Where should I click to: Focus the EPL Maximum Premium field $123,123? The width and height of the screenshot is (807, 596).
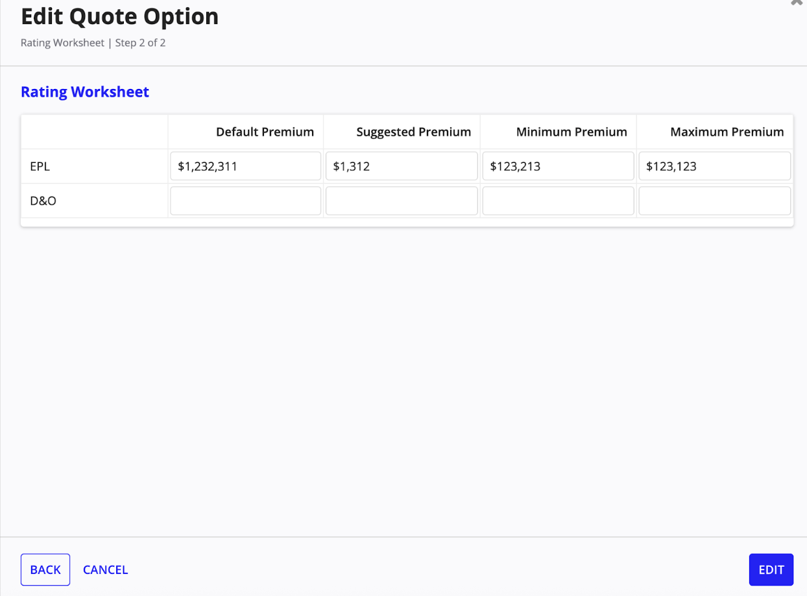point(715,166)
